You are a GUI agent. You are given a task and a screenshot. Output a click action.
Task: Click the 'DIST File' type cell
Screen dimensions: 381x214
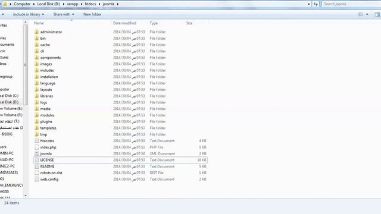(157, 173)
